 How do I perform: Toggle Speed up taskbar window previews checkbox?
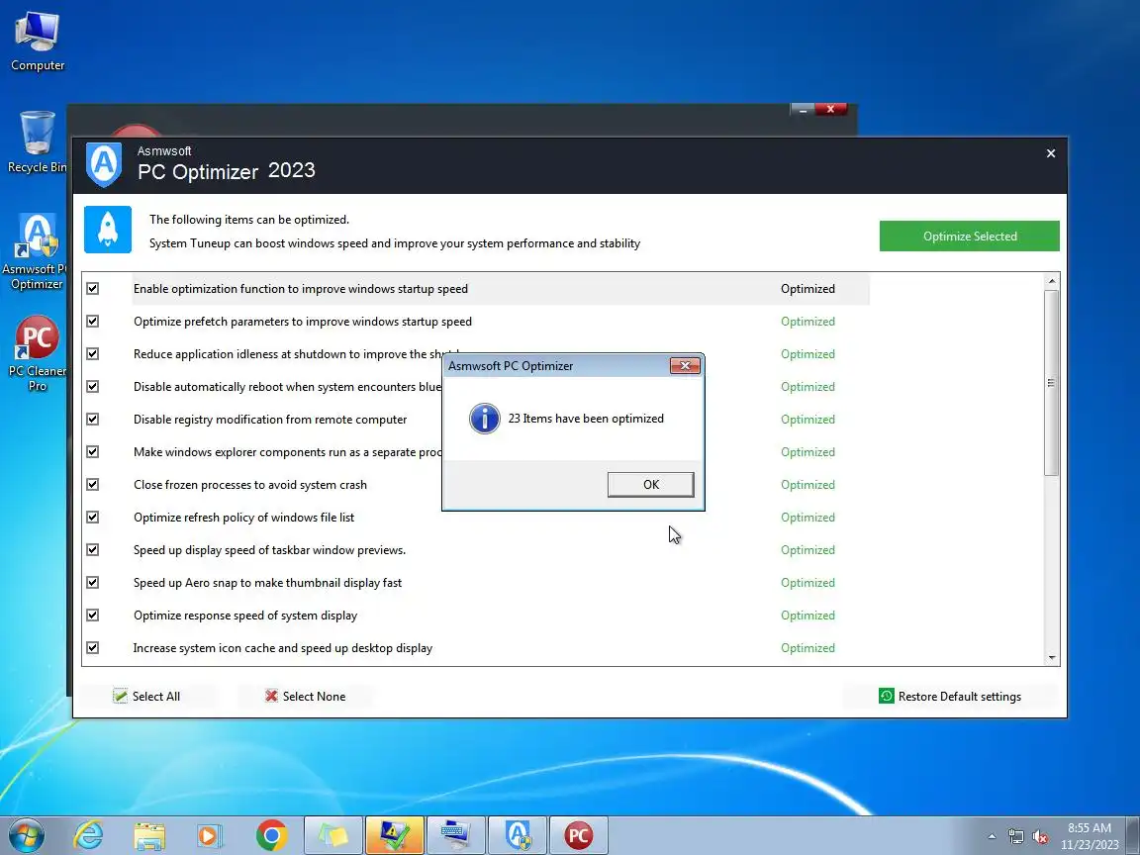click(92, 550)
